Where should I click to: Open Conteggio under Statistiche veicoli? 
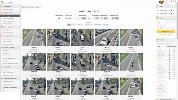point(5,51)
